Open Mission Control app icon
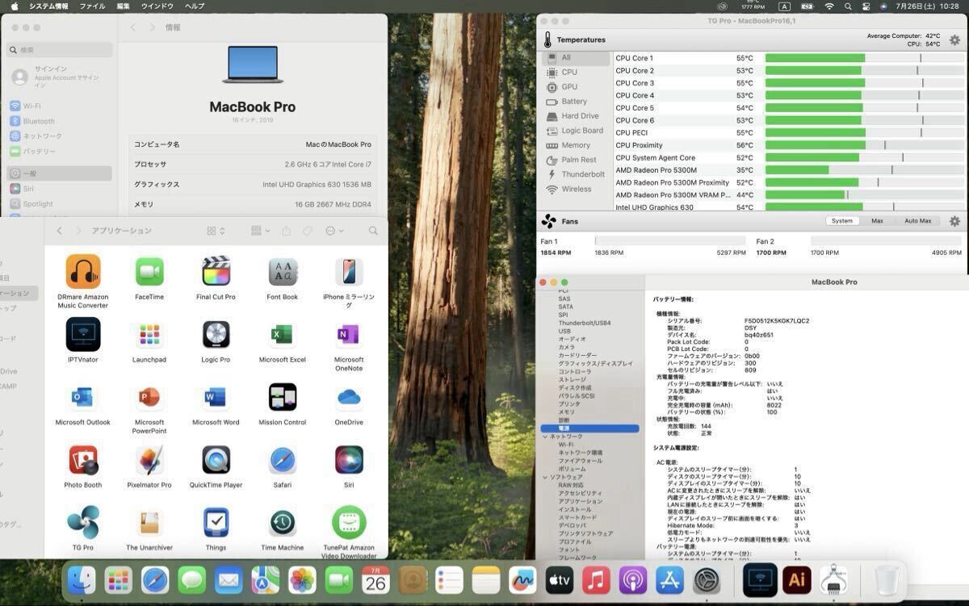Image resolution: width=969 pixels, height=606 pixels. click(x=283, y=397)
